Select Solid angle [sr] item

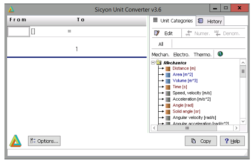pos(186,111)
